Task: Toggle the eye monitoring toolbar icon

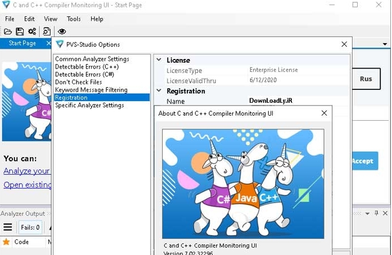Action: (62, 31)
